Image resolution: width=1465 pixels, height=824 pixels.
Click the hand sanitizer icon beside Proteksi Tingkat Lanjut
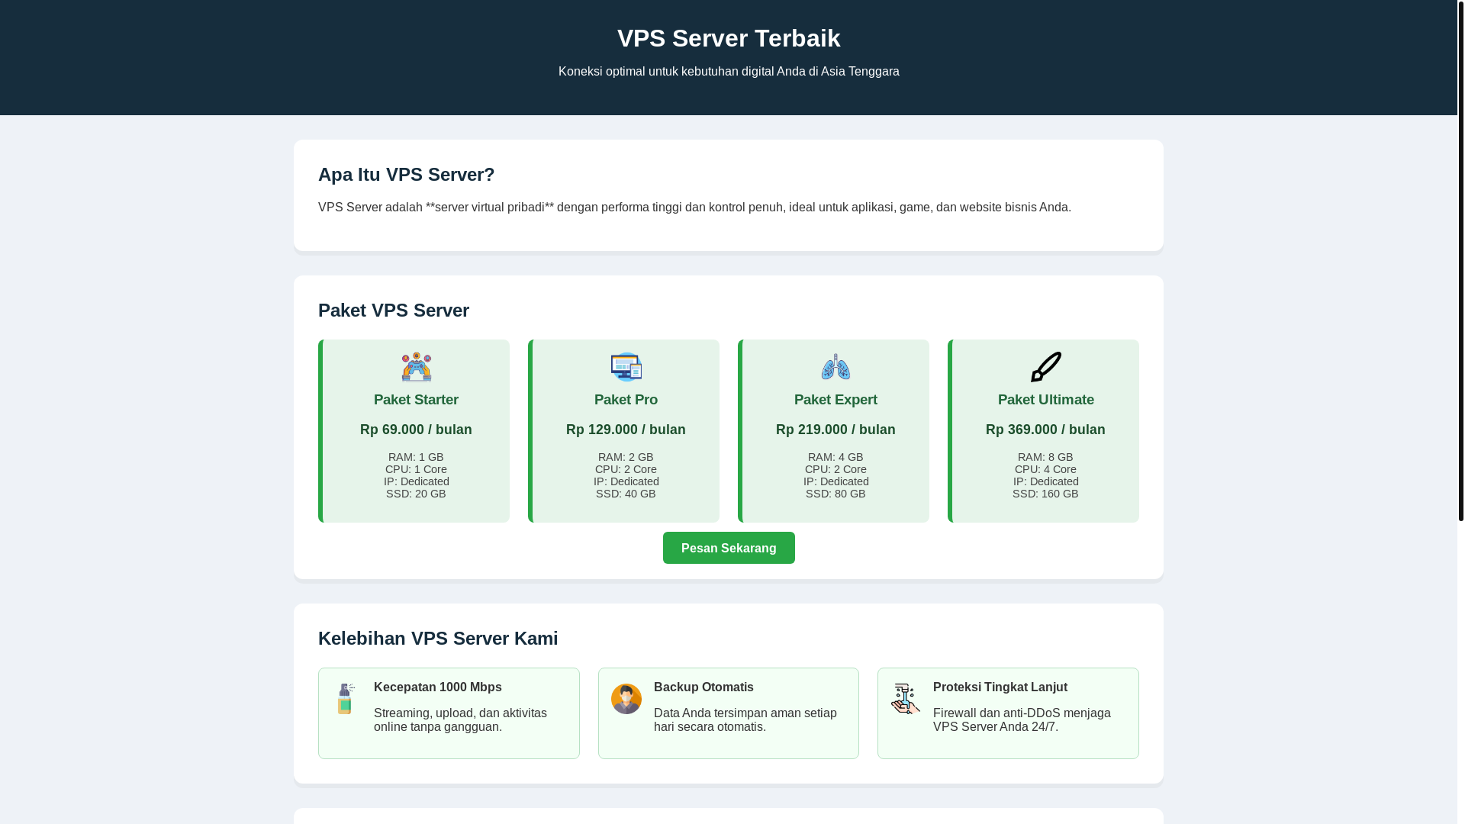pyautogui.click(x=906, y=699)
